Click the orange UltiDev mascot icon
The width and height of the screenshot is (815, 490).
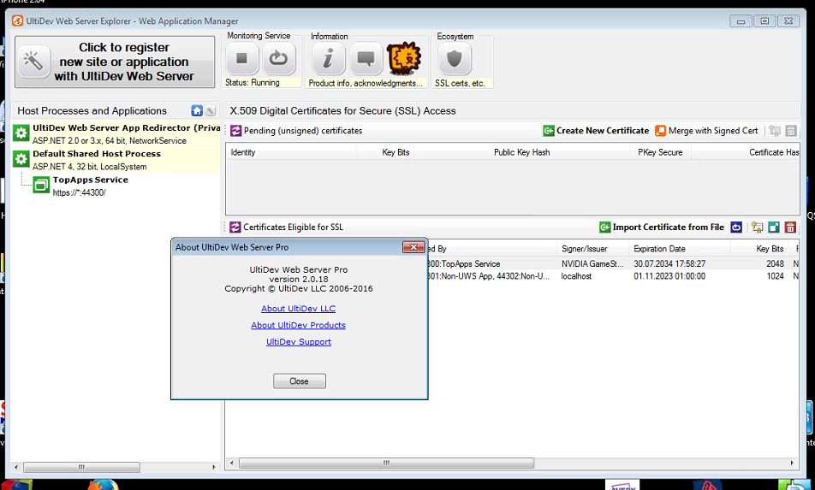click(404, 59)
